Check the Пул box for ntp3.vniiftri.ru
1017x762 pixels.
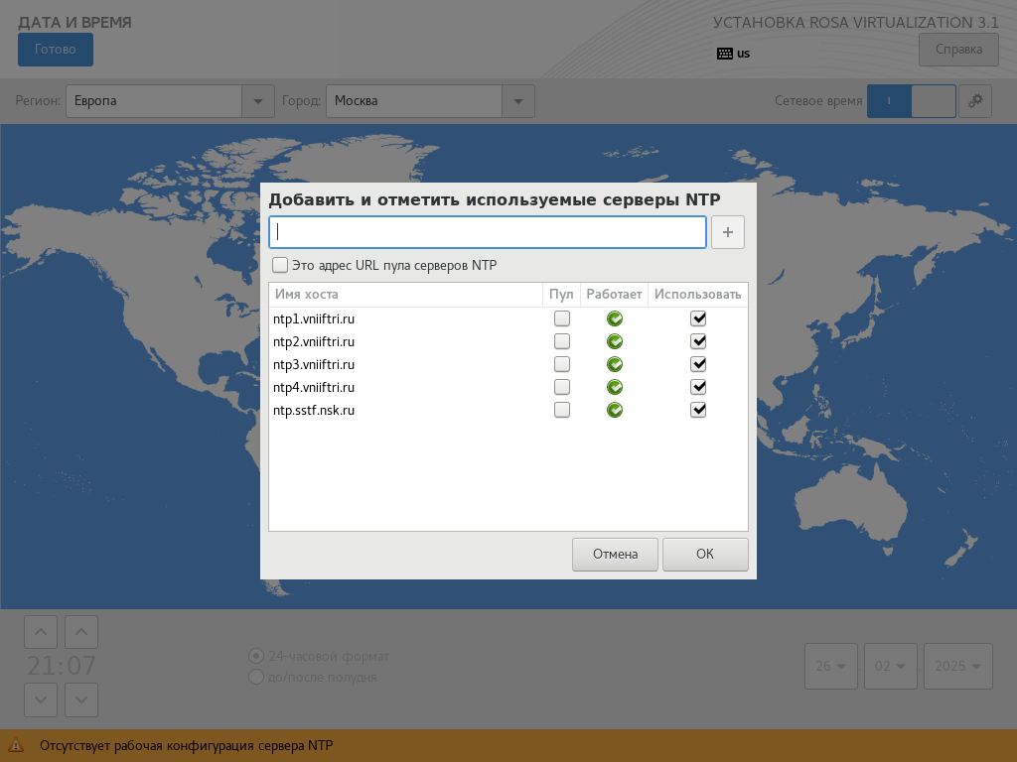pyautogui.click(x=562, y=364)
